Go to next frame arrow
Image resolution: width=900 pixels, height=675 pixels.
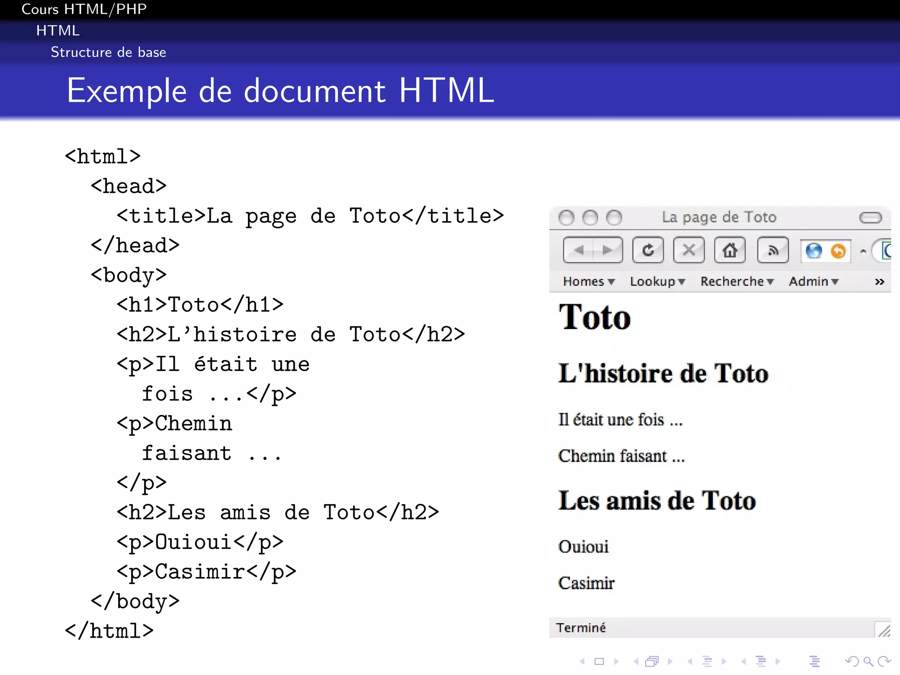click(x=670, y=661)
